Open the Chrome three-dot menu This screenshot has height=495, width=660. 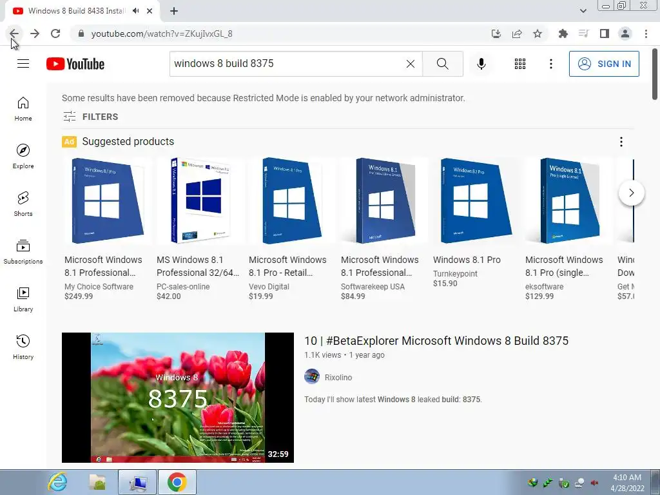pos(646,34)
